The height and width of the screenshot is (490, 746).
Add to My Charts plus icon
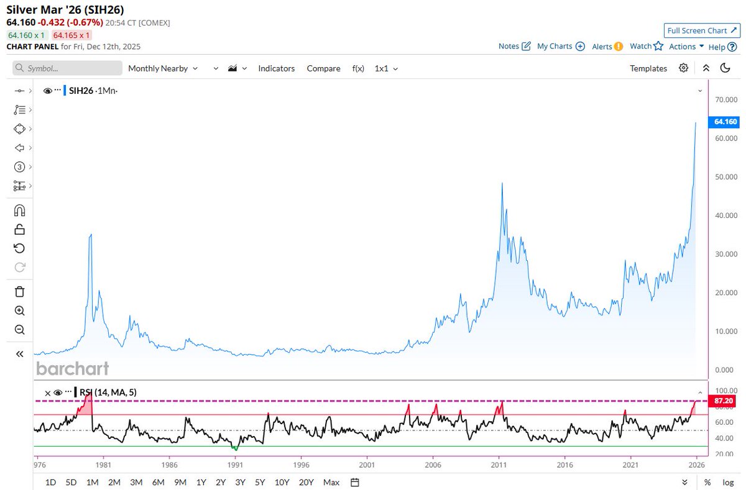click(x=580, y=46)
